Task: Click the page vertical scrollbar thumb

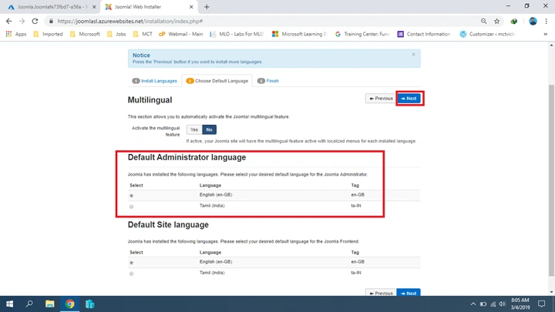Action: 551,180
